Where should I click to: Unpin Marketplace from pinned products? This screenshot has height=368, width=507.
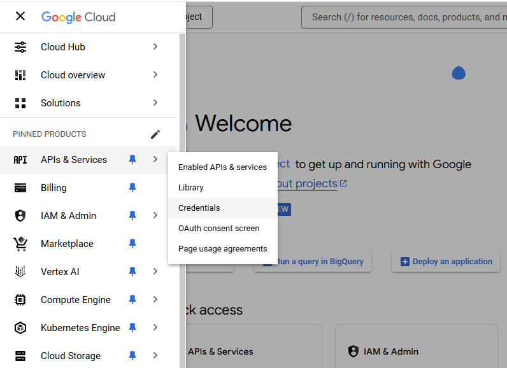(132, 244)
